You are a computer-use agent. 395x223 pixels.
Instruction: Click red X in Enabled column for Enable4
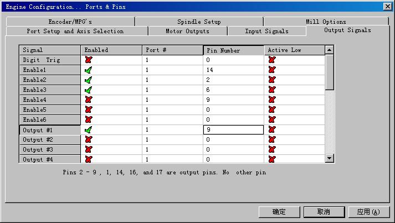coord(88,100)
